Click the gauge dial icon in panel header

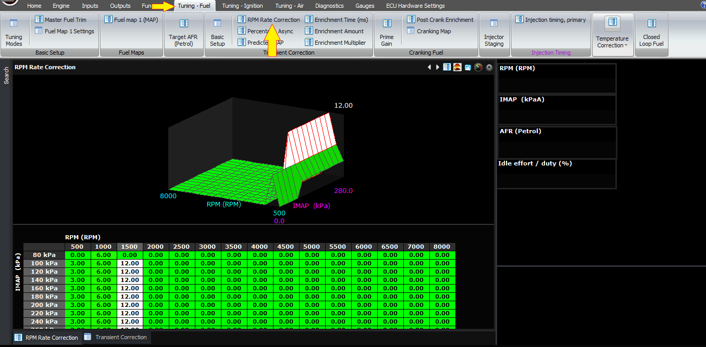pos(478,67)
